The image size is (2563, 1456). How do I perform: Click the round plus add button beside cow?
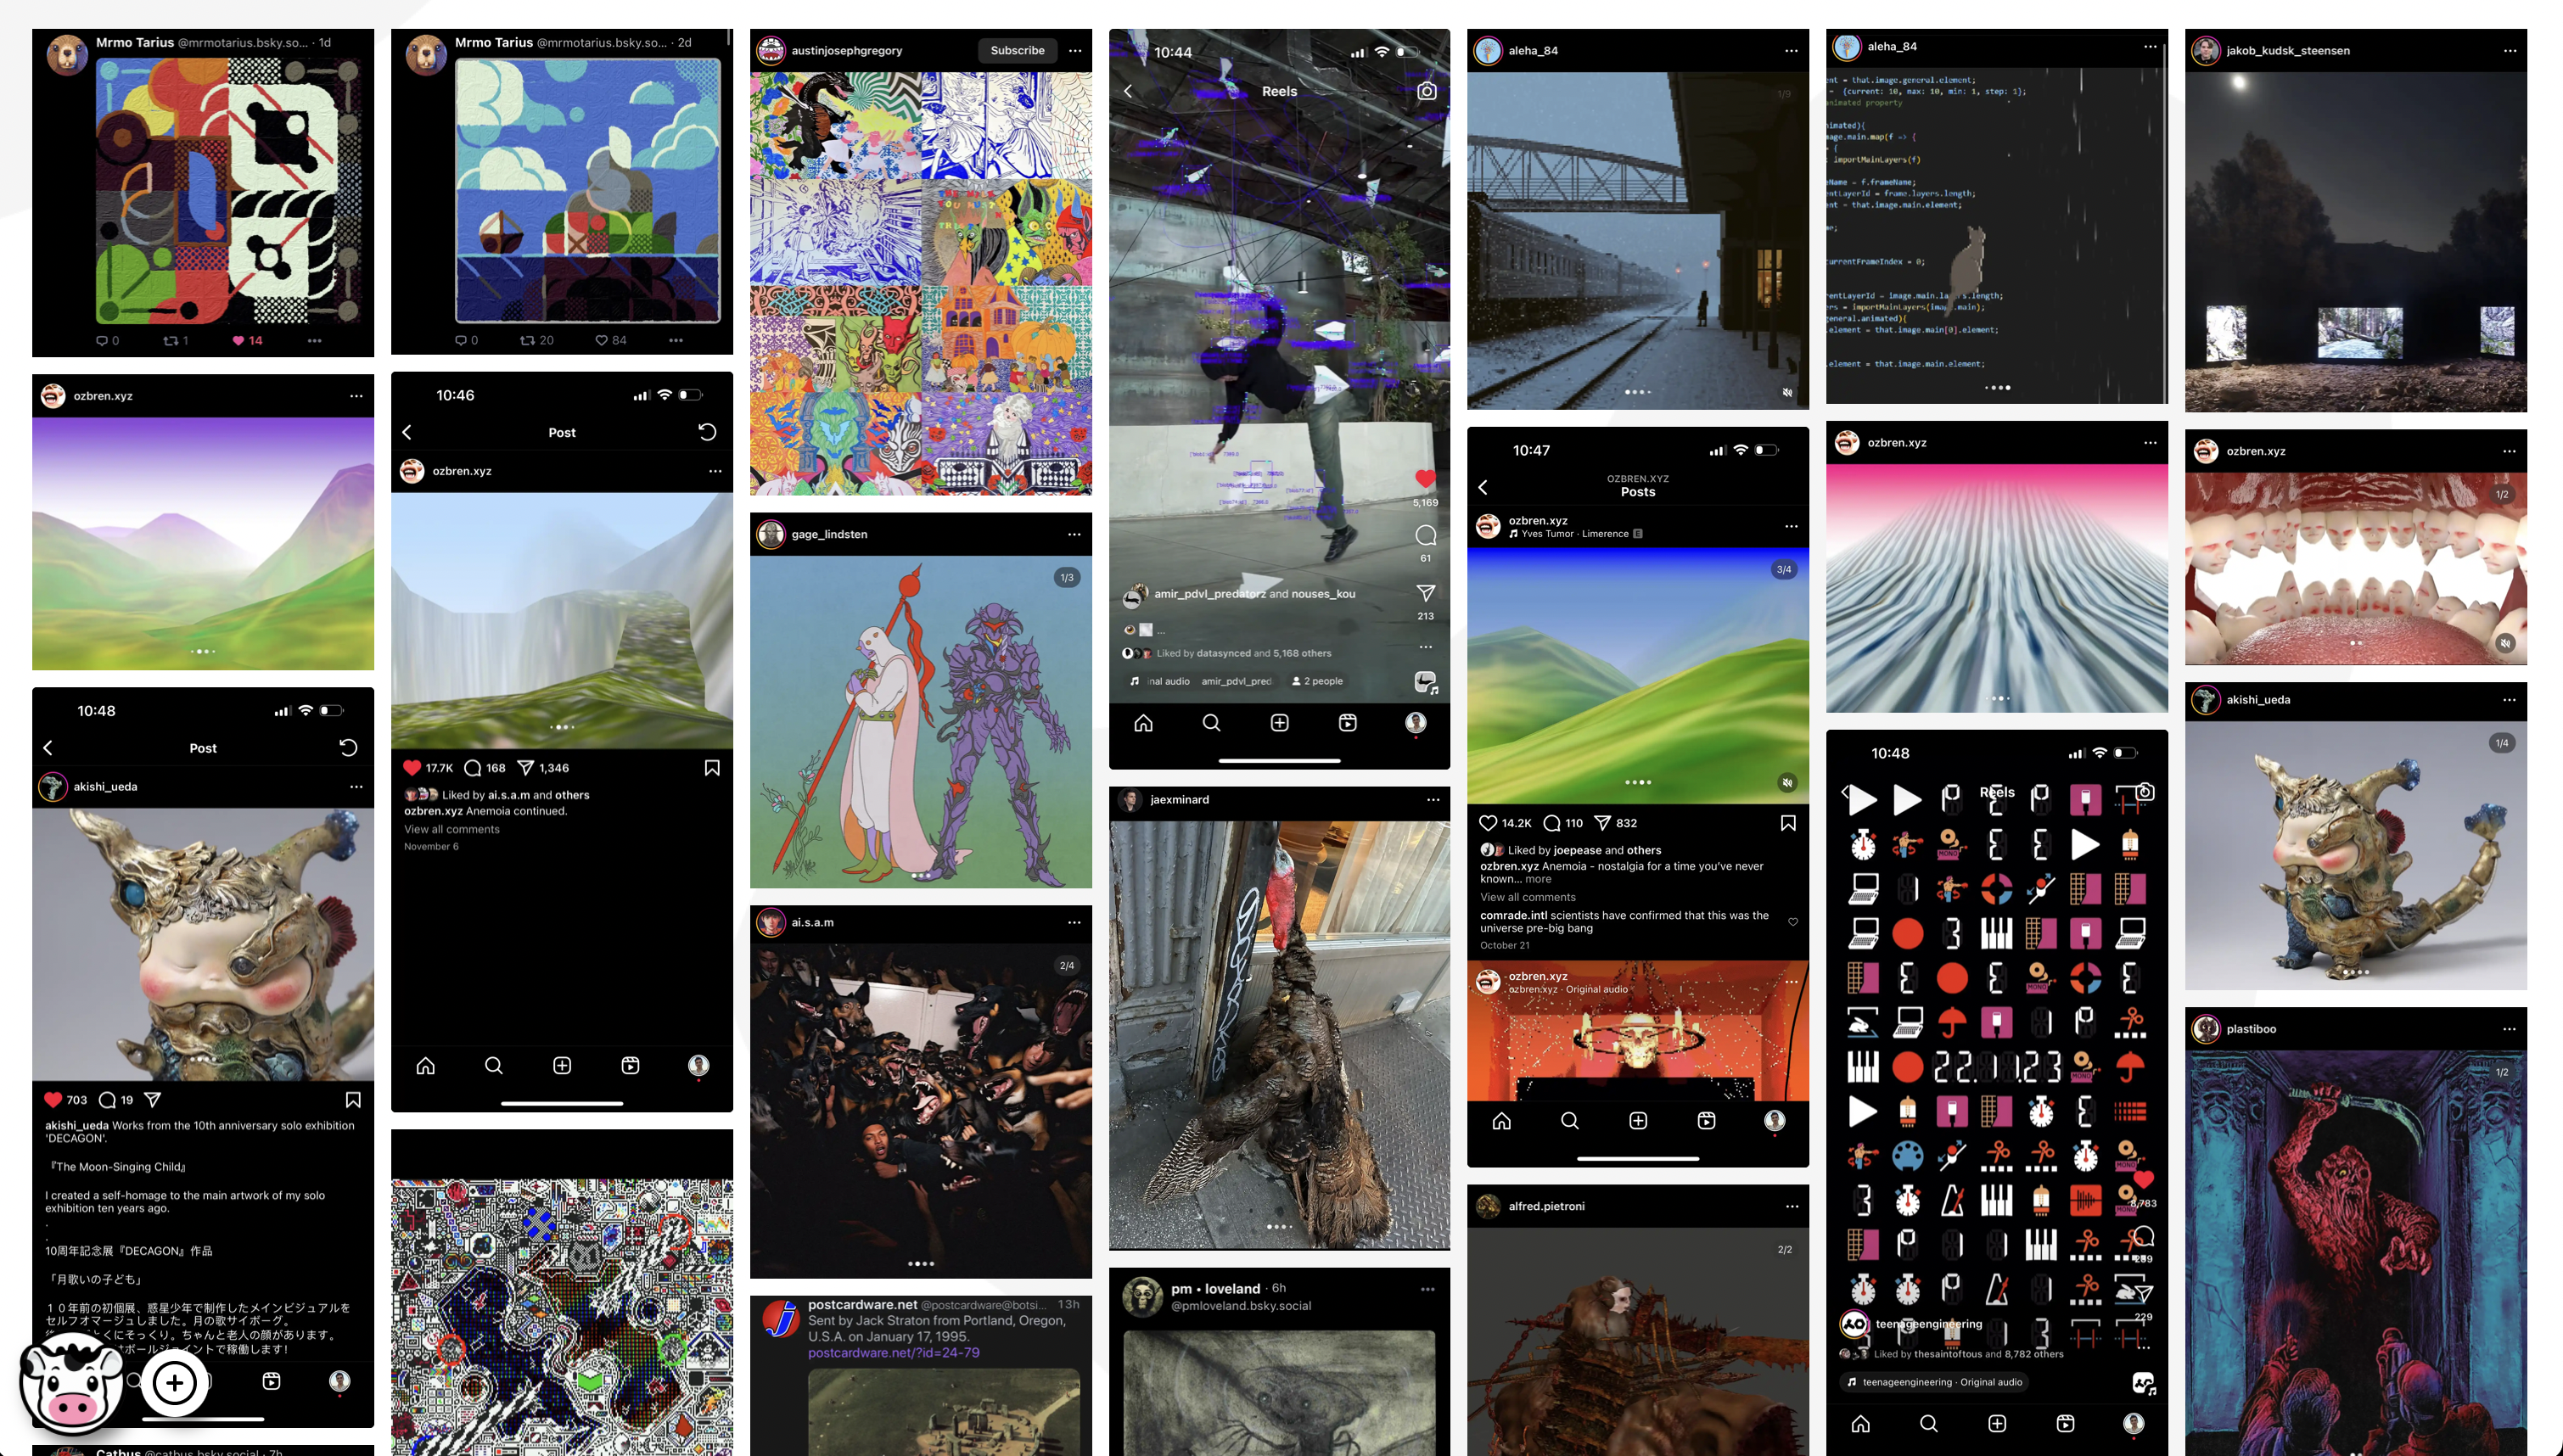click(x=175, y=1383)
